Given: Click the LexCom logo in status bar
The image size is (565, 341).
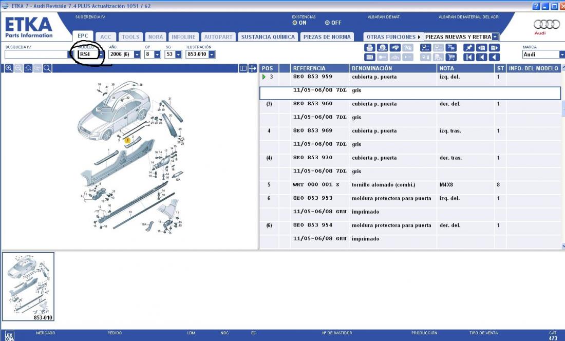Looking at the screenshot, I should click(x=10, y=336).
